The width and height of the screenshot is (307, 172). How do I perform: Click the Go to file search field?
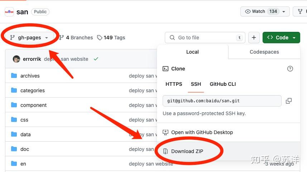click(x=205, y=38)
